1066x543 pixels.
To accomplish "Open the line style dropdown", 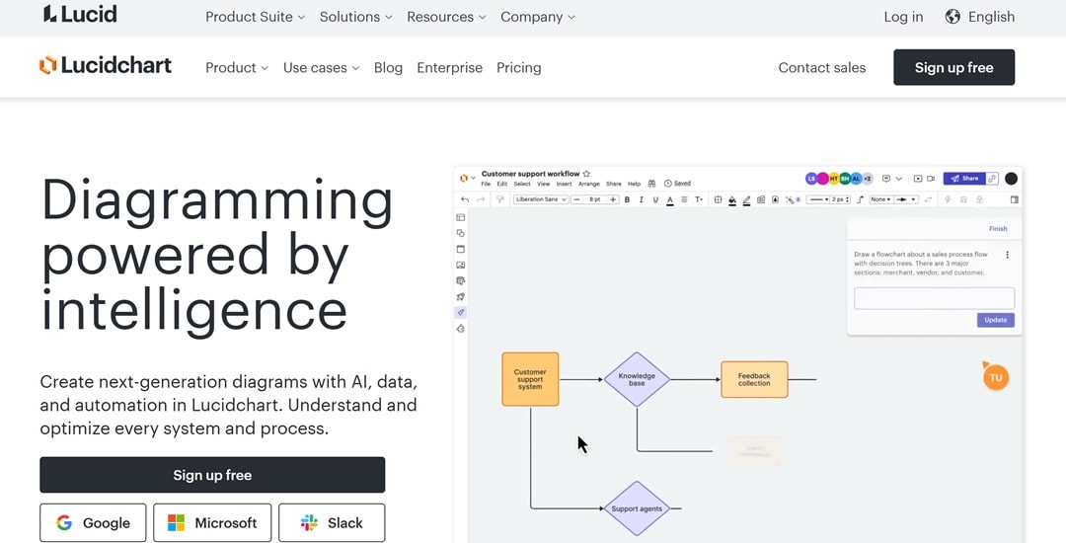I will pos(818,199).
